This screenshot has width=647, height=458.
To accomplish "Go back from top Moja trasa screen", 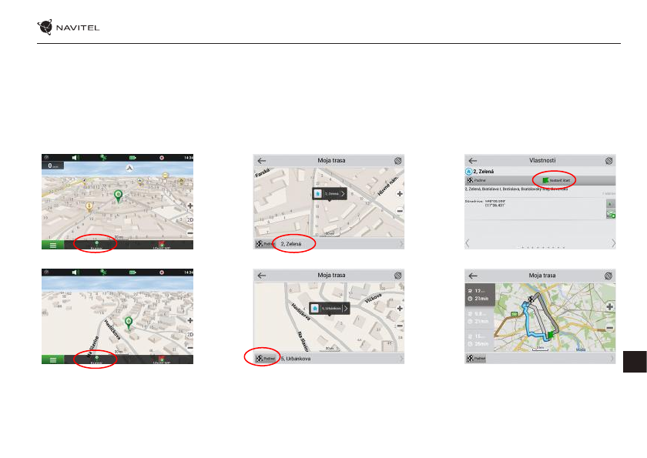I will tap(262, 162).
